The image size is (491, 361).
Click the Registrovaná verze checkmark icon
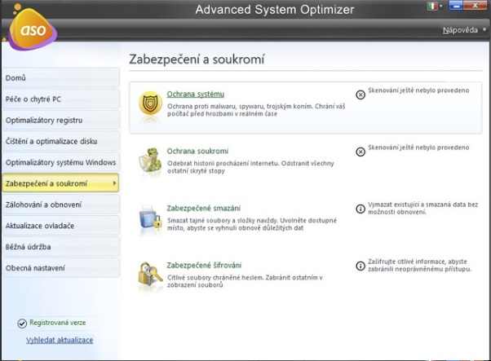pos(22,324)
